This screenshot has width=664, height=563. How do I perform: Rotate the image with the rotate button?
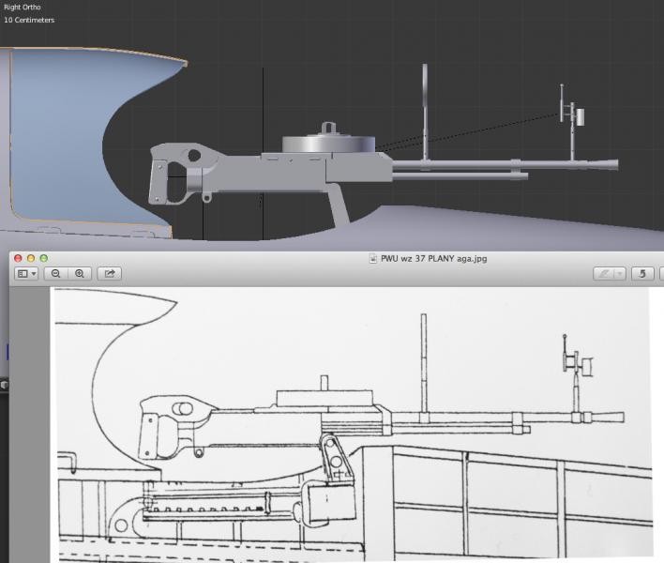[x=642, y=273]
